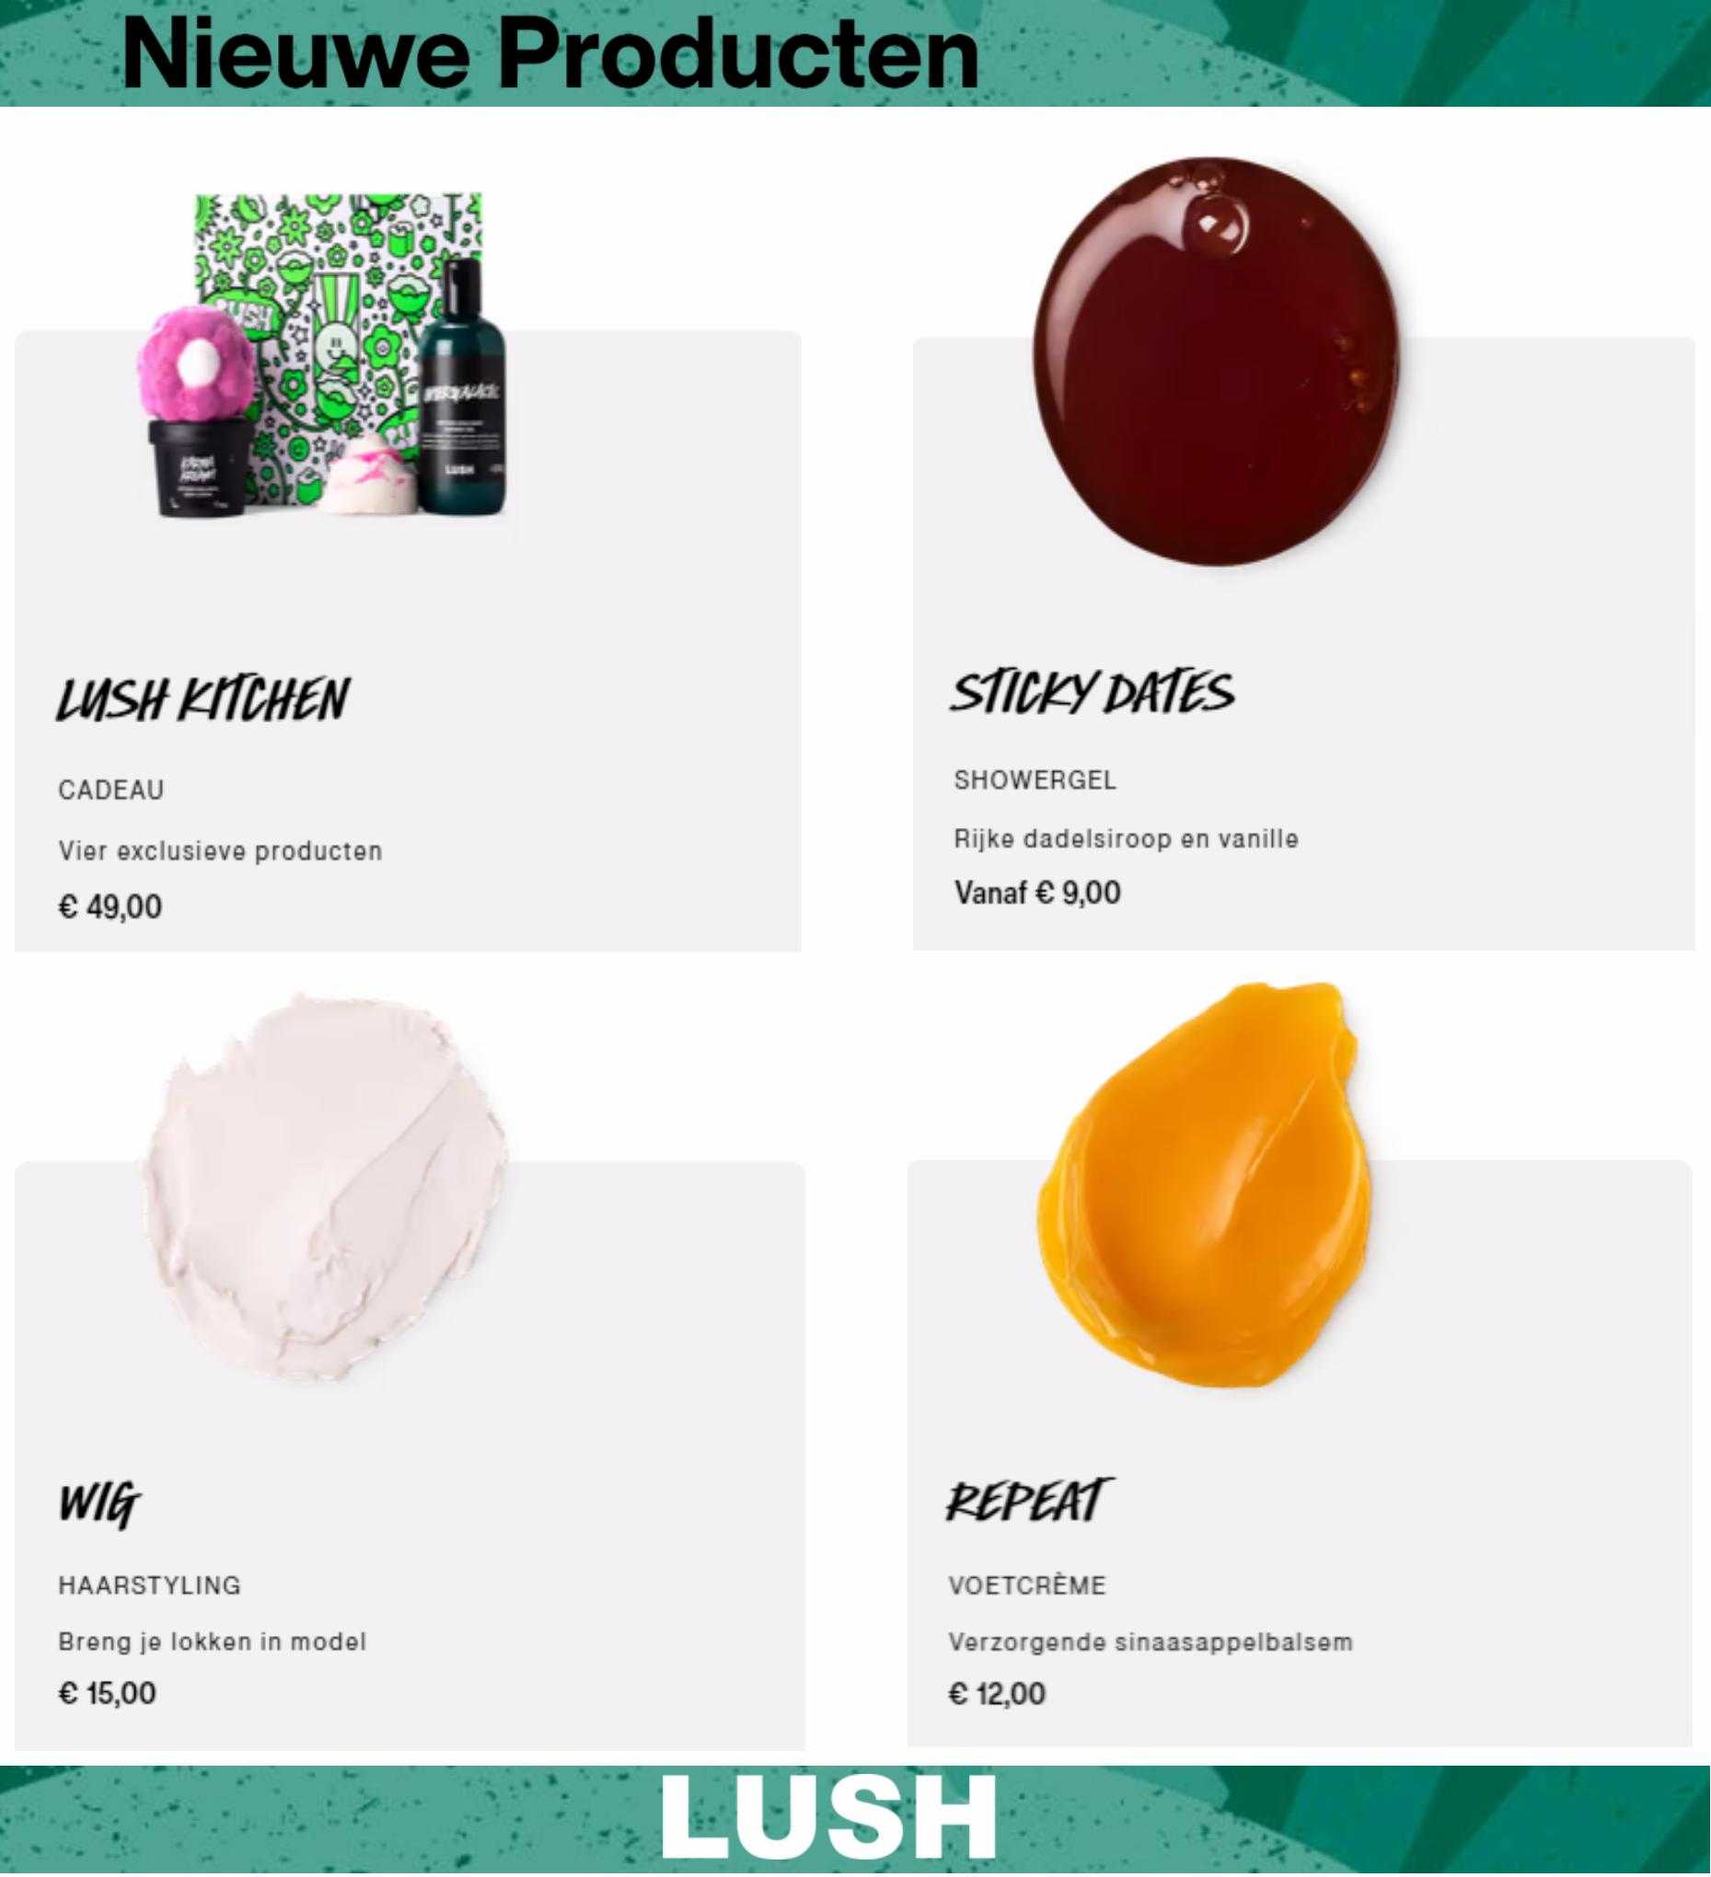
Task: Click the € 12,00 price
Action: [x=997, y=1694]
